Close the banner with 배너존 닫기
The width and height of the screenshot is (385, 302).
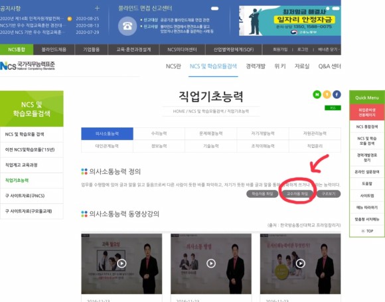(329, 50)
